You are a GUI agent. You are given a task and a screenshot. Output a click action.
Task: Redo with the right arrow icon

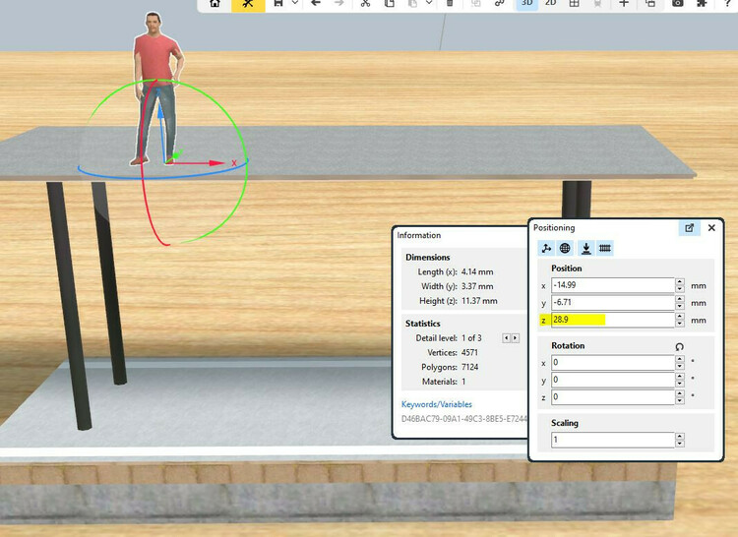click(x=339, y=3)
